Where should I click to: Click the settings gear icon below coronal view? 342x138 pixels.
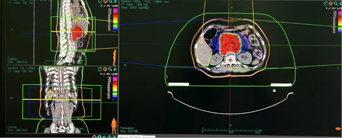99,136
